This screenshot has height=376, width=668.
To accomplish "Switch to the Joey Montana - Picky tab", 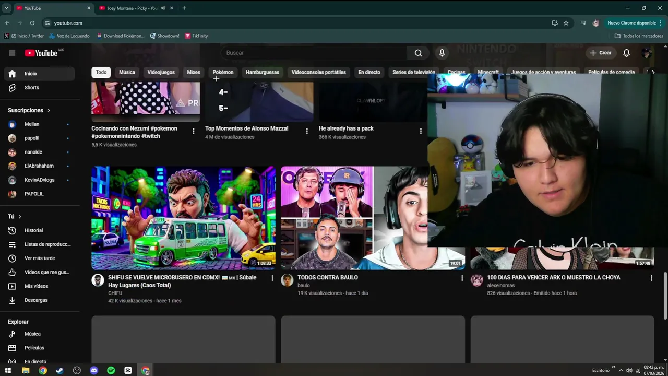I will (132, 8).
